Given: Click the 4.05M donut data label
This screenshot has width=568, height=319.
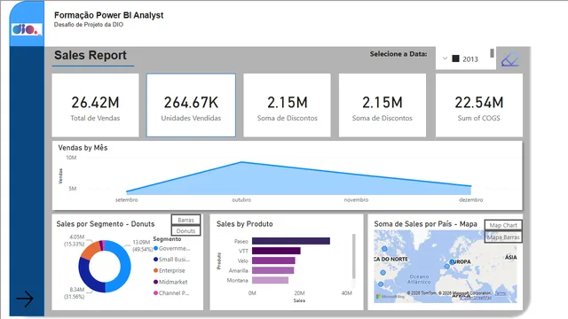Looking at the screenshot, I should 75,240.
